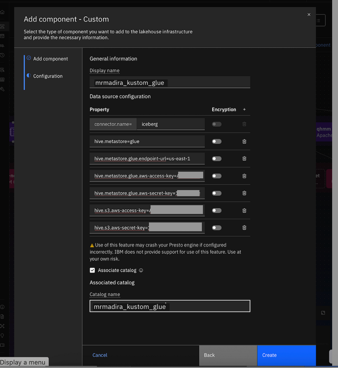This screenshot has width=338, height=368.
Task: Toggle encryption for hive.metastore=glue
Action: tap(217, 141)
